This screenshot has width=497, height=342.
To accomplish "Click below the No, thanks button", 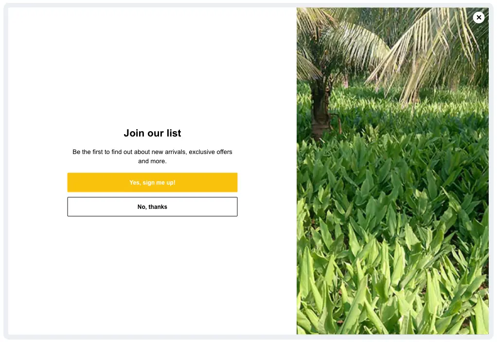I will click(152, 228).
